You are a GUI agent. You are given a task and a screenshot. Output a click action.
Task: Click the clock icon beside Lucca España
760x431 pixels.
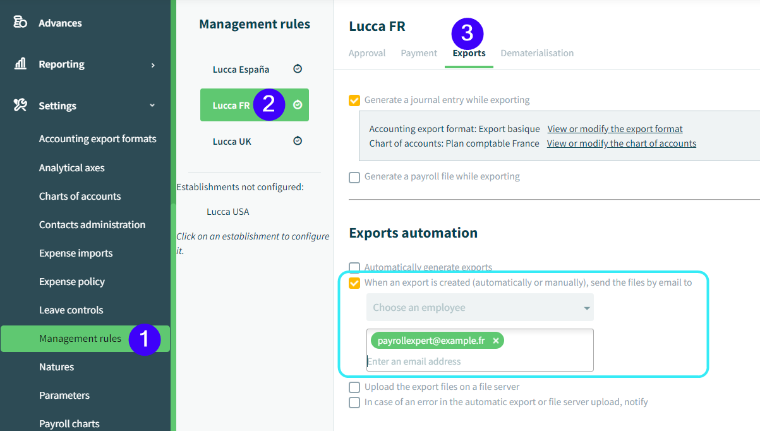point(298,69)
